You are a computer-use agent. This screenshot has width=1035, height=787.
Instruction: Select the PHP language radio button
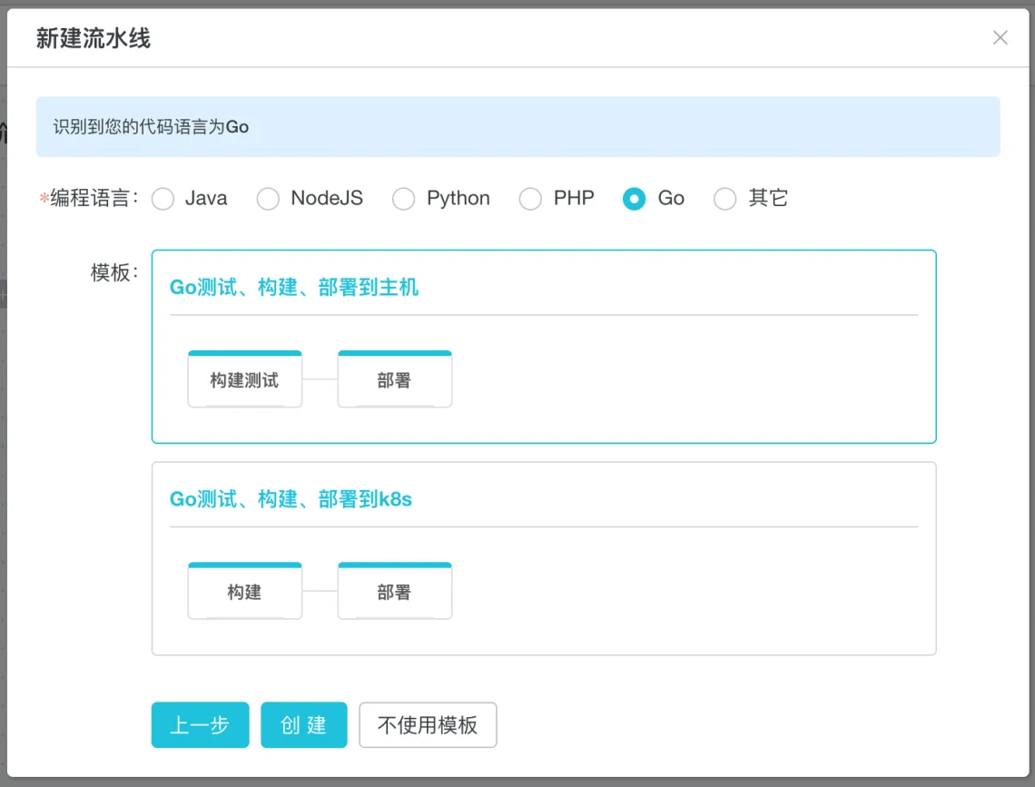pyautogui.click(x=530, y=199)
